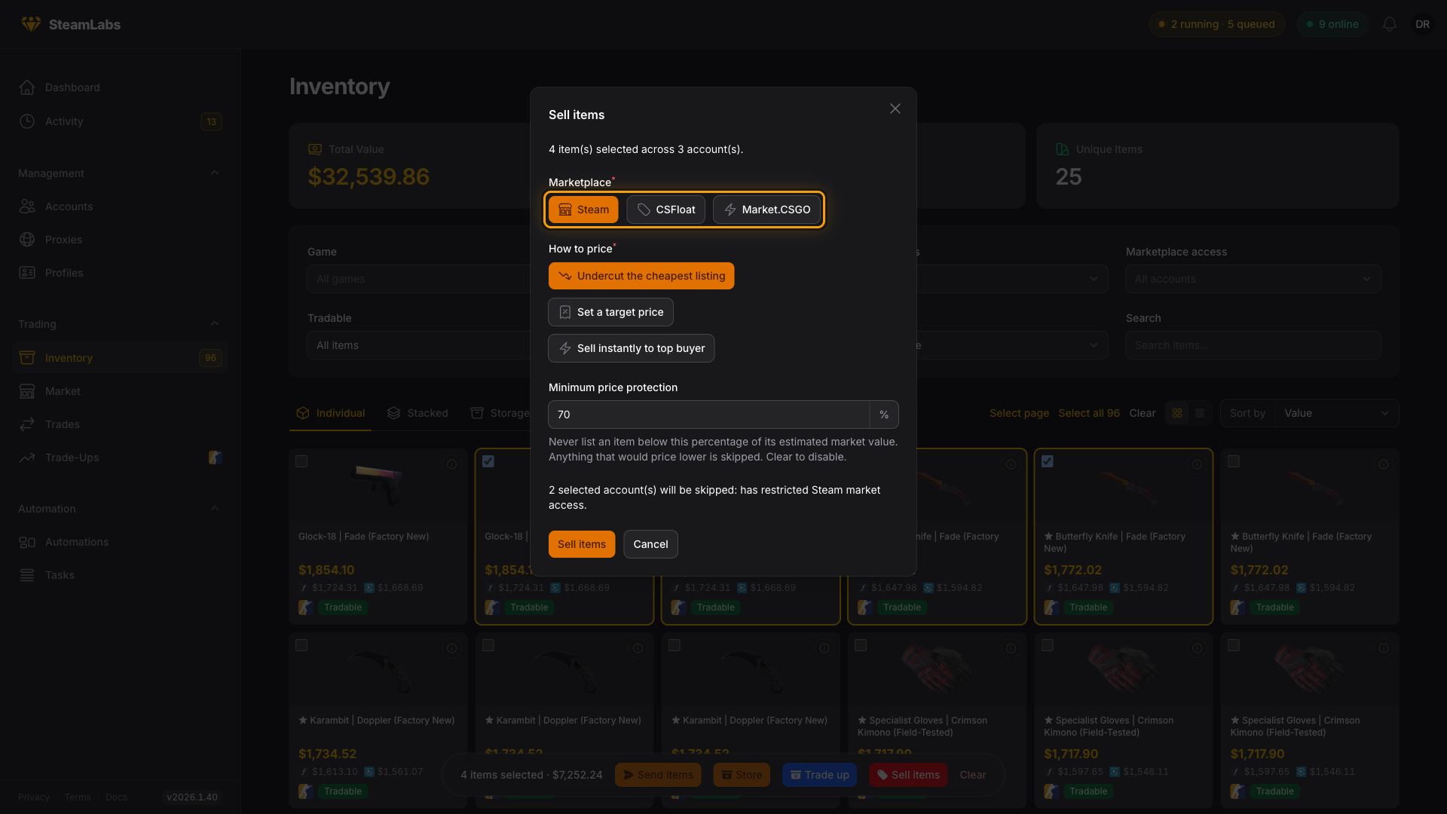Screen dimensions: 1447x814
Task: Choose CSFloat marketplace
Action: (665, 210)
